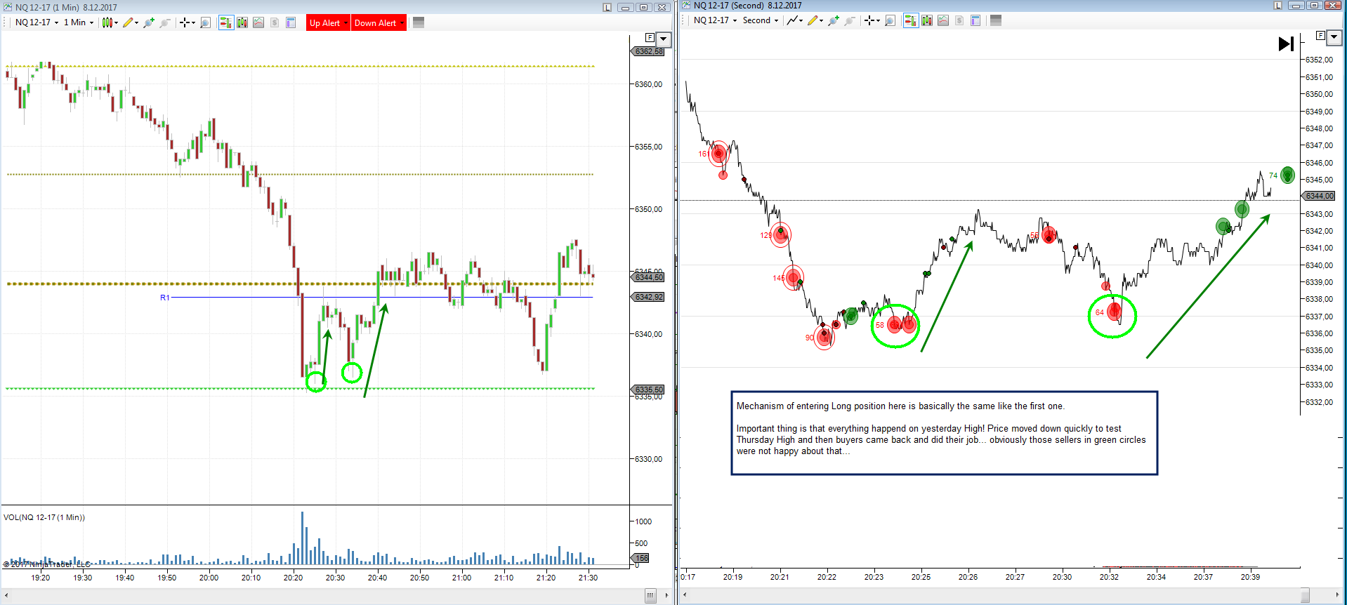Click skip-to-latest bar arrow on right chart
Image resolution: width=1347 pixels, height=605 pixels.
(x=1286, y=44)
